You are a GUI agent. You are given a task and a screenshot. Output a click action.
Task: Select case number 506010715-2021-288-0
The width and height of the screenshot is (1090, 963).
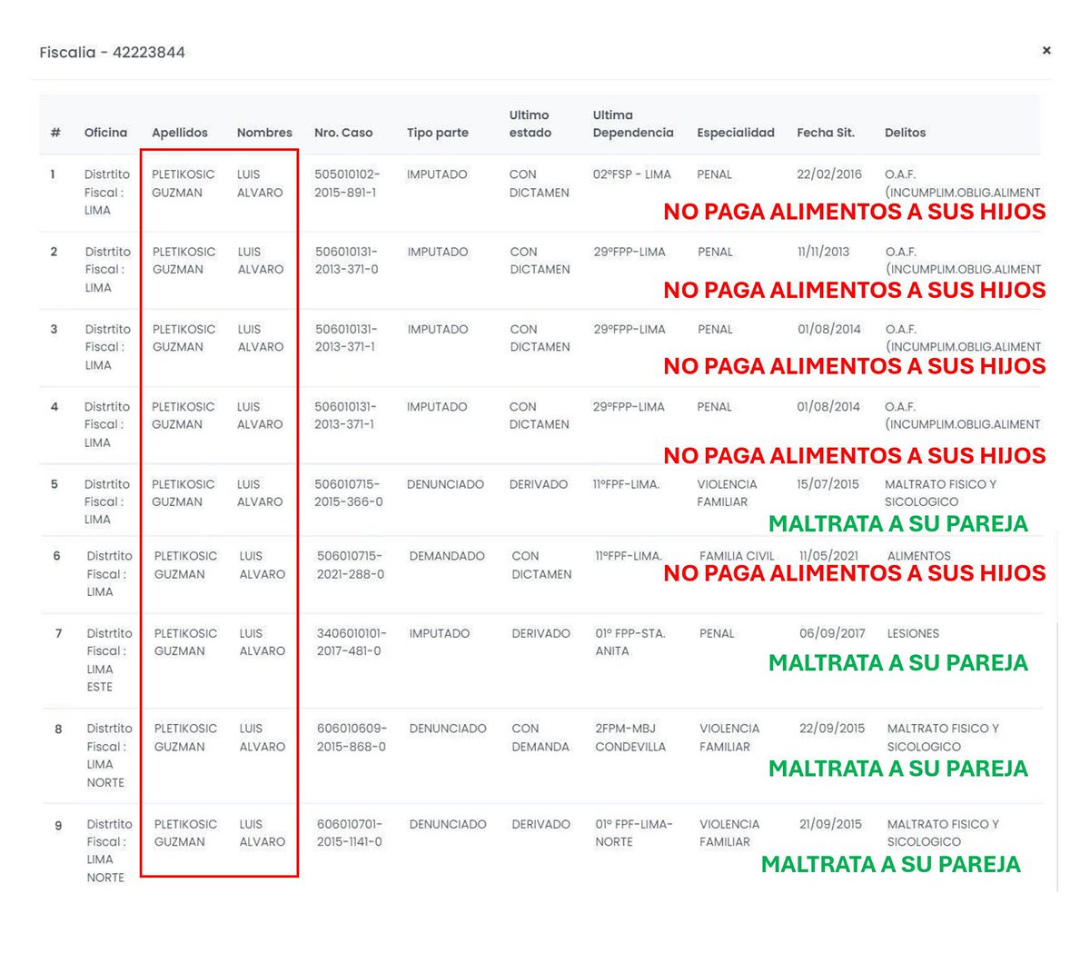click(x=351, y=565)
